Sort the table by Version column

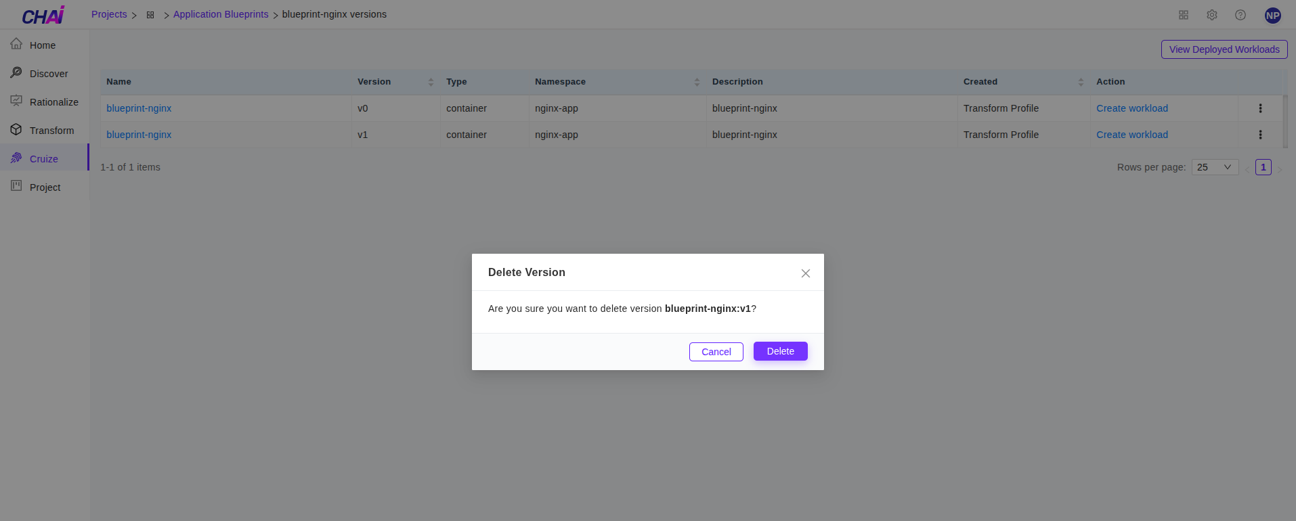(x=430, y=82)
